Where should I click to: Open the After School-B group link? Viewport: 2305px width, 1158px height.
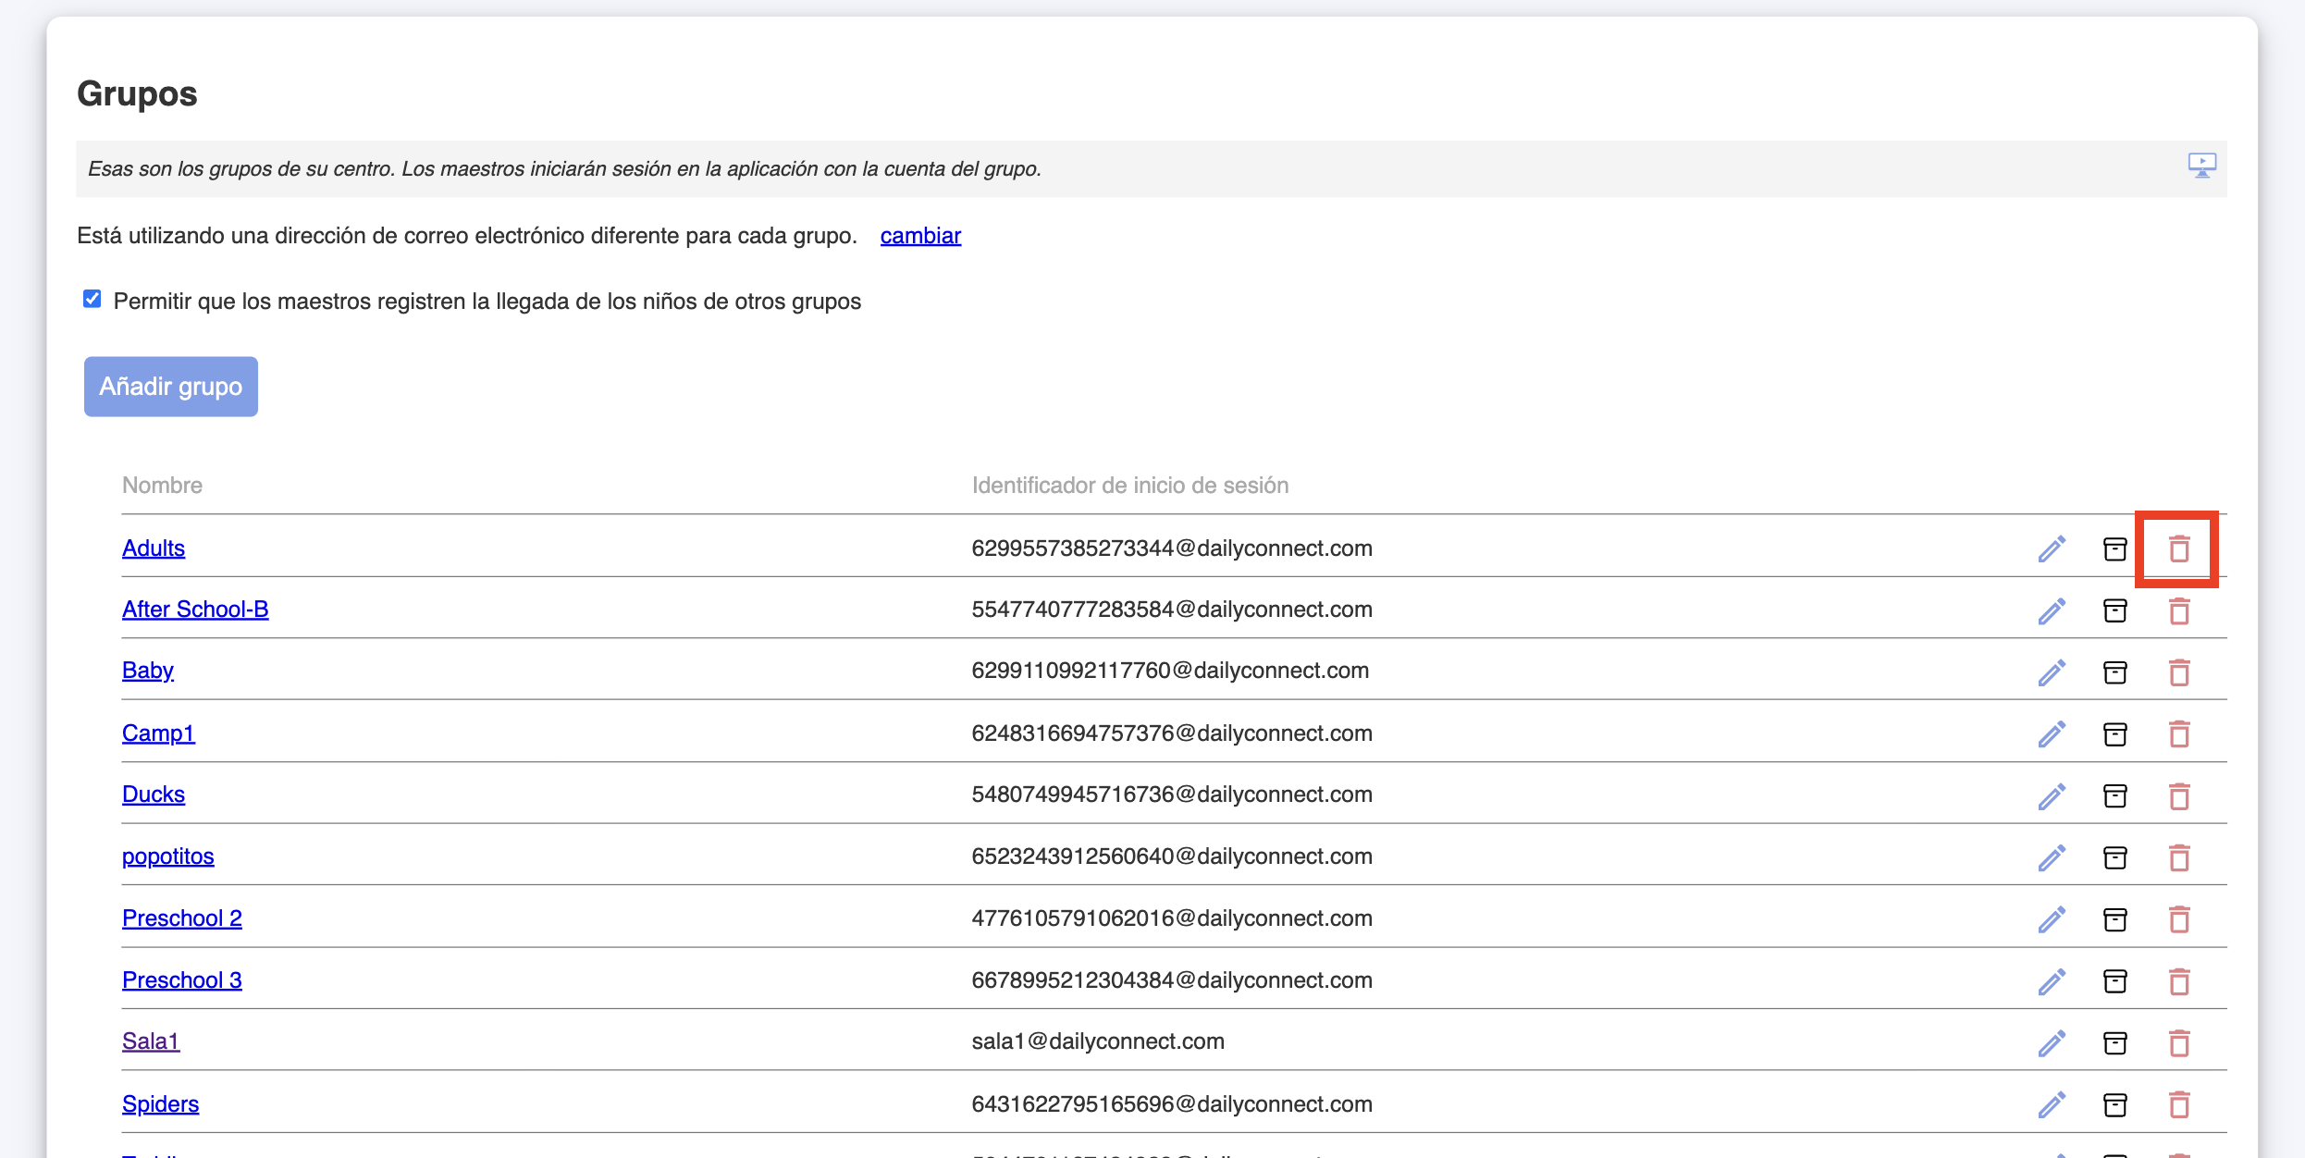(x=195, y=610)
